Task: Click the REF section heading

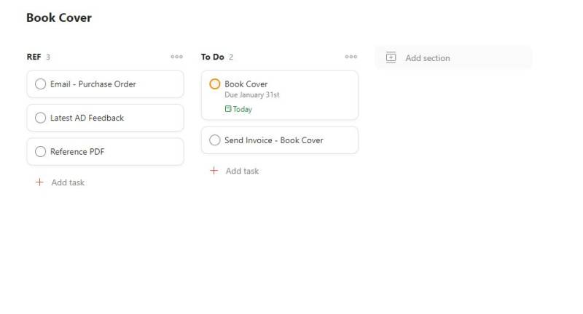Action: (34, 57)
